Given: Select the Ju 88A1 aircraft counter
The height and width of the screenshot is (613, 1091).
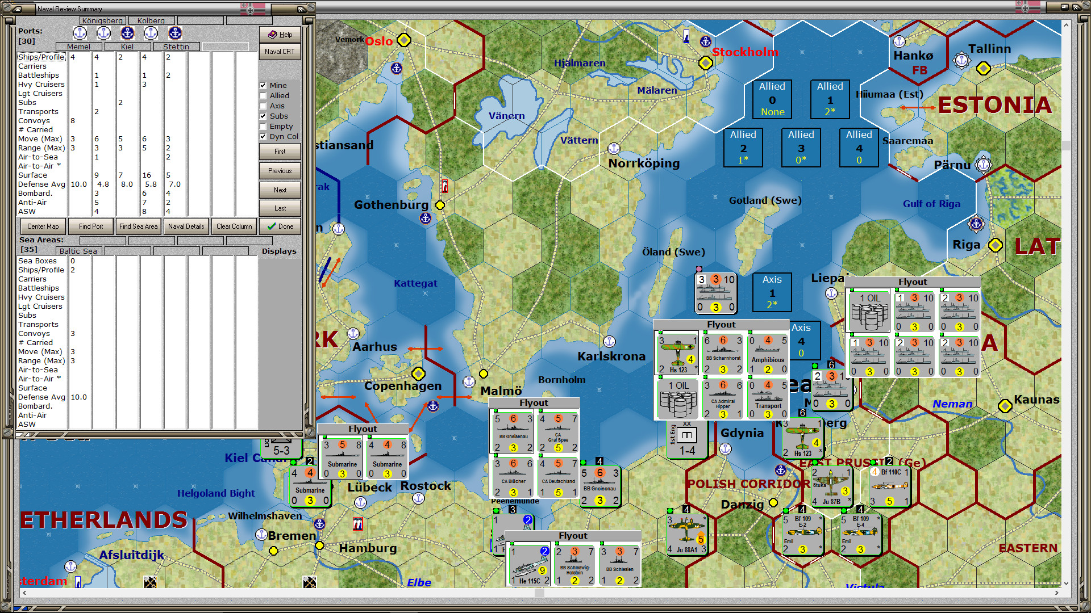Looking at the screenshot, I should pyautogui.click(x=686, y=535).
